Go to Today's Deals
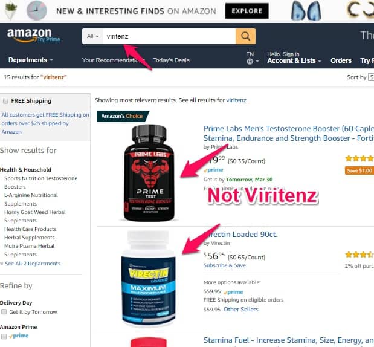This screenshot has width=374, height=347. coord(171,60)
